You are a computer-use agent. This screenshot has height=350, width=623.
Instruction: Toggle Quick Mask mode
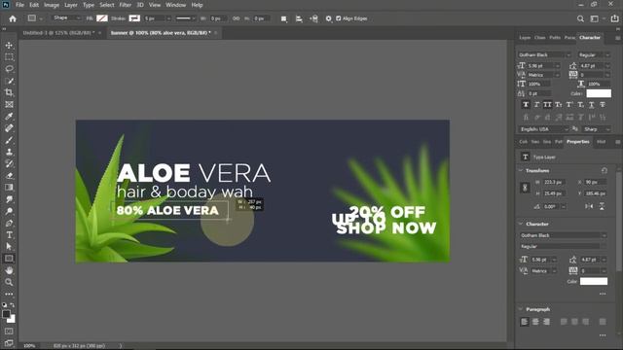click(9, 332)
